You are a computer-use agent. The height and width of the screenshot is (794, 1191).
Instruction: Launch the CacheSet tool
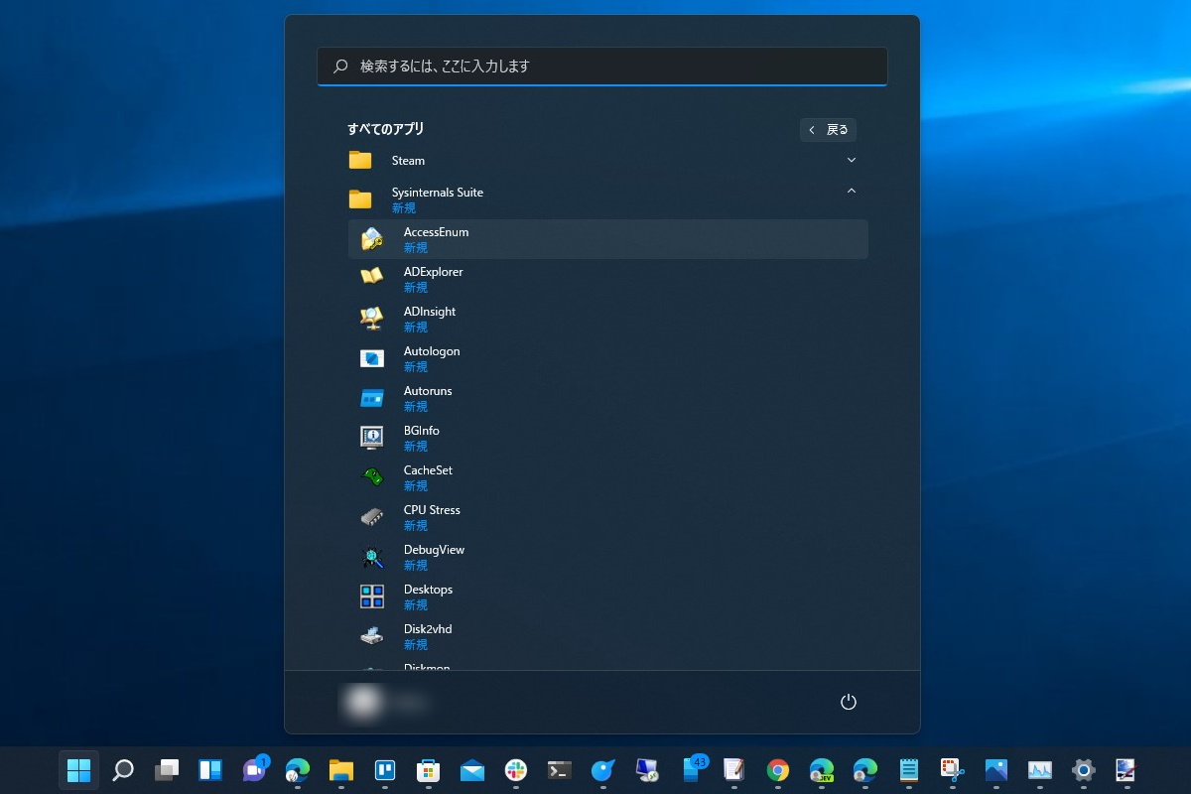click(x=607, y=477)
